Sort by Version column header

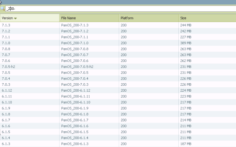tap(30, 18)
